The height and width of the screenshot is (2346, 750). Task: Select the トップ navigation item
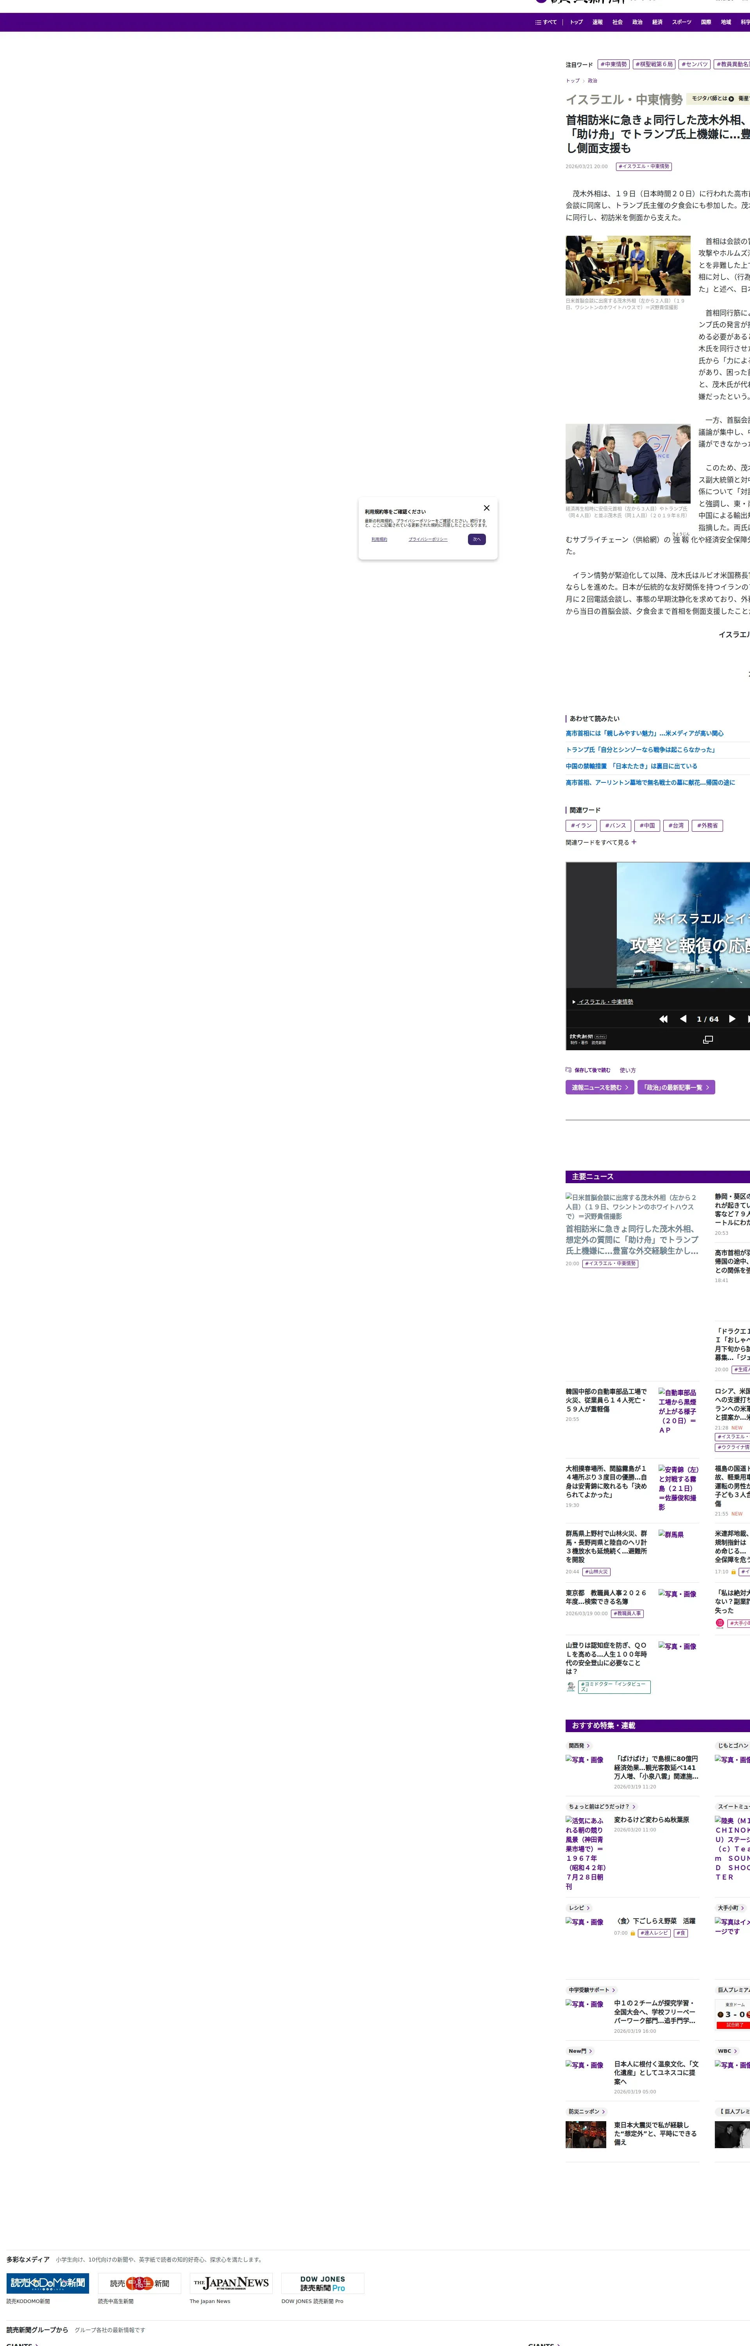pos(576,22)
